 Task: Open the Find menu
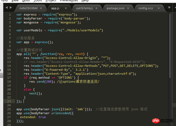(x=4, y=1)
